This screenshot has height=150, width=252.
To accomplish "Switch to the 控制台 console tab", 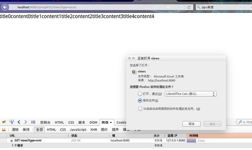I will (45, 122).
